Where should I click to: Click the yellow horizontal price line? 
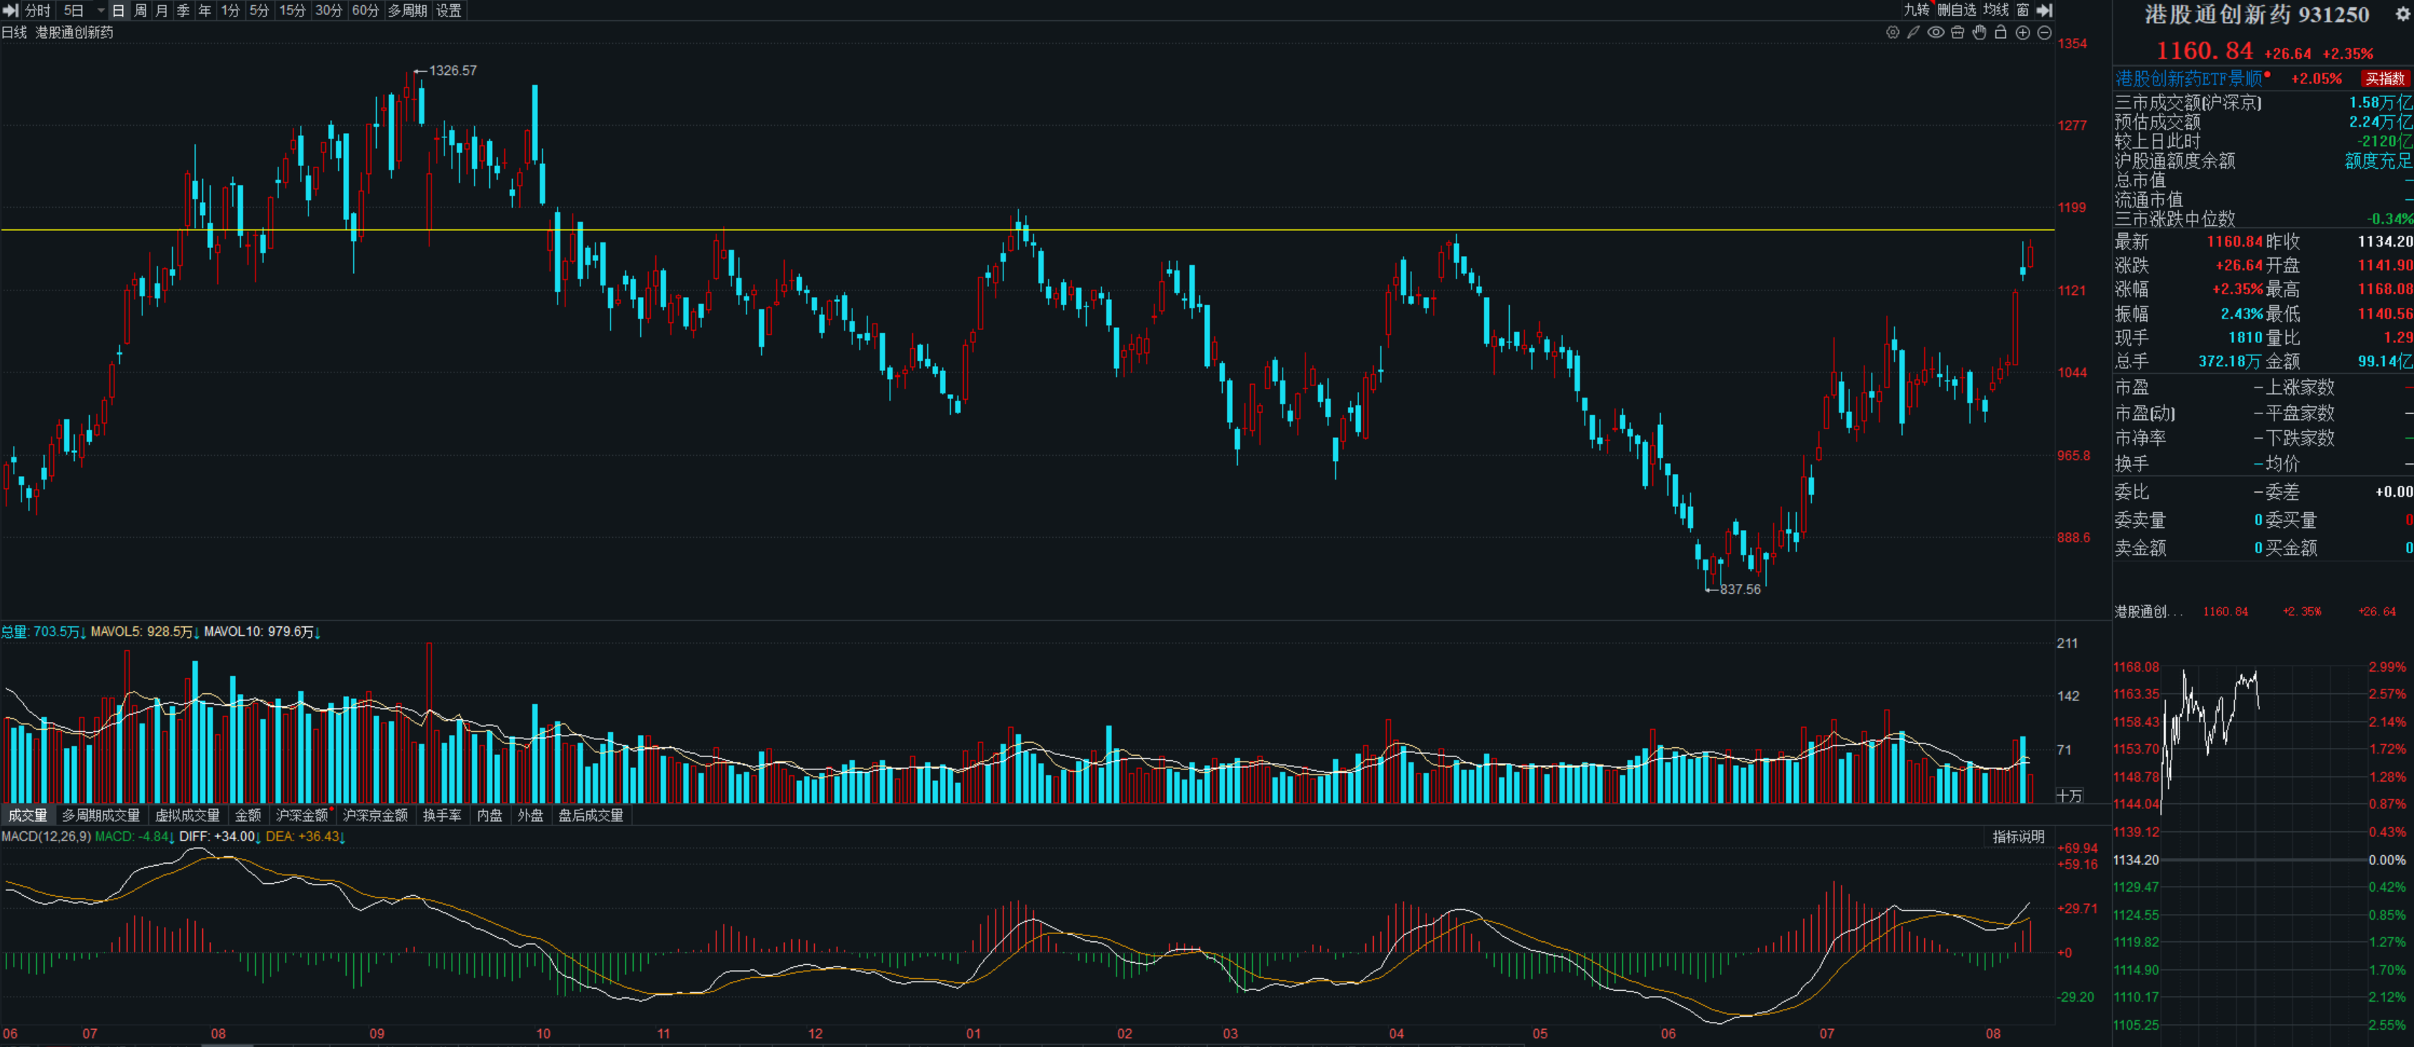tap(1027, 230)
